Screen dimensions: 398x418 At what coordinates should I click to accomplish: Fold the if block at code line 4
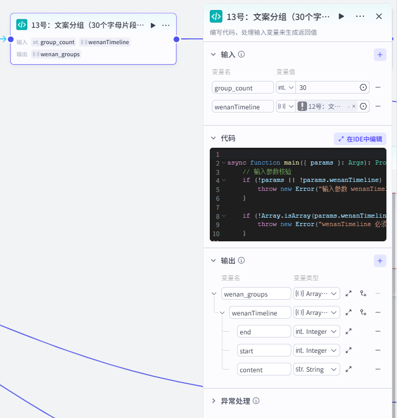pos(224,180)
